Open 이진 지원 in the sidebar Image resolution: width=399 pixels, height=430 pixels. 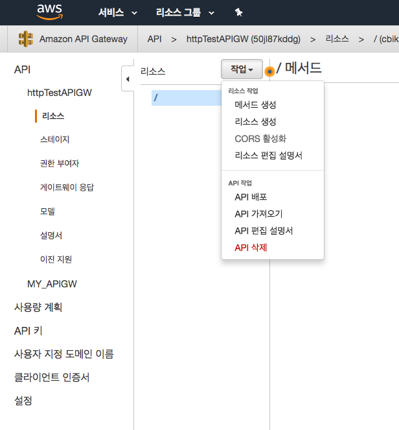[x=56, y=259]
